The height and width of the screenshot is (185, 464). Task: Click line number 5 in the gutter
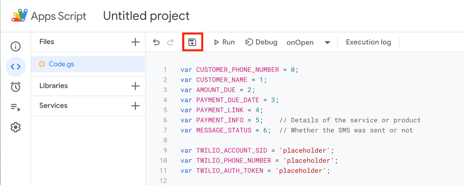coord(165,110)
